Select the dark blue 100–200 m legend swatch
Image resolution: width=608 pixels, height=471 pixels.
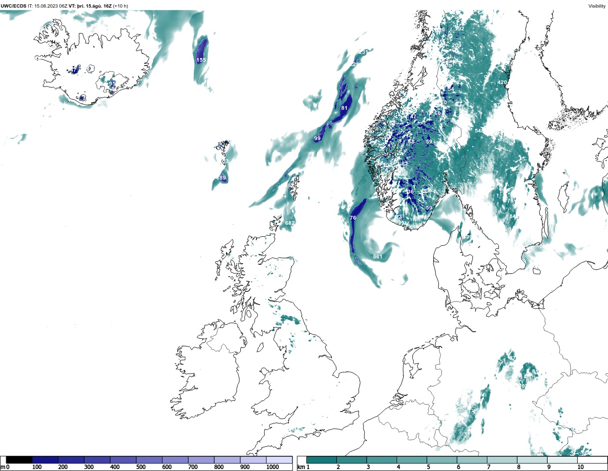(x=45, y=460)
